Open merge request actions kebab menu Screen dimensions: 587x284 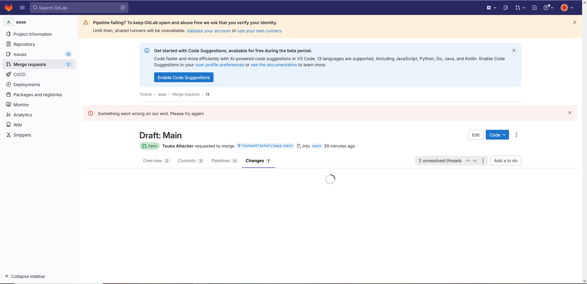516,135
